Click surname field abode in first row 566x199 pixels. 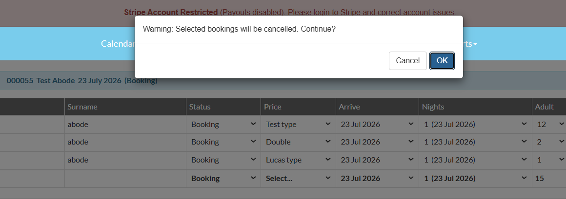[x=125, y=125]
